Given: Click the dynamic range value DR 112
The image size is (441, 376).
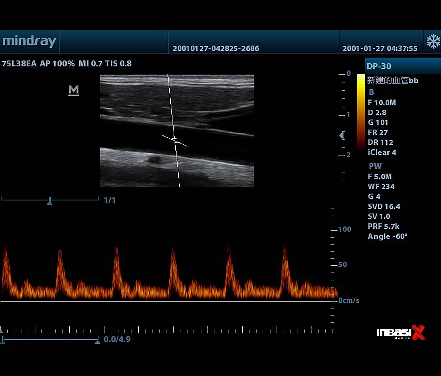Looking at the screenshot, I should [x=381, y=142].
